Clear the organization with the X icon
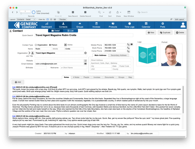Image resolution: width=195 pixels, height=149 pixels. (x=86, y=53)
